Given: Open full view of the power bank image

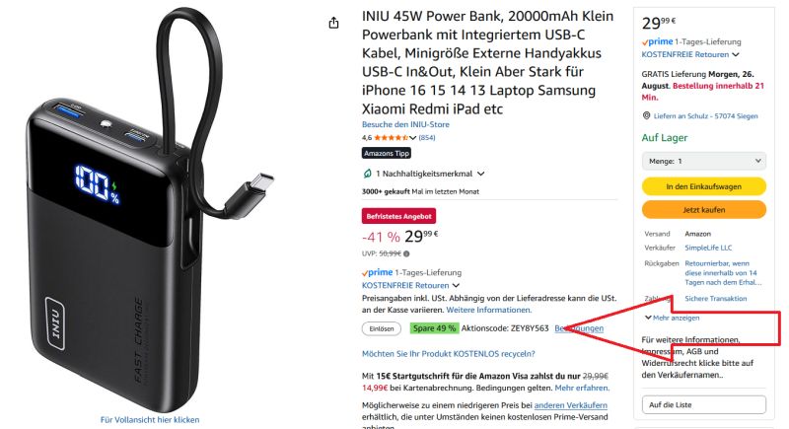Looking at the screenshot, I should click(150, 419).
